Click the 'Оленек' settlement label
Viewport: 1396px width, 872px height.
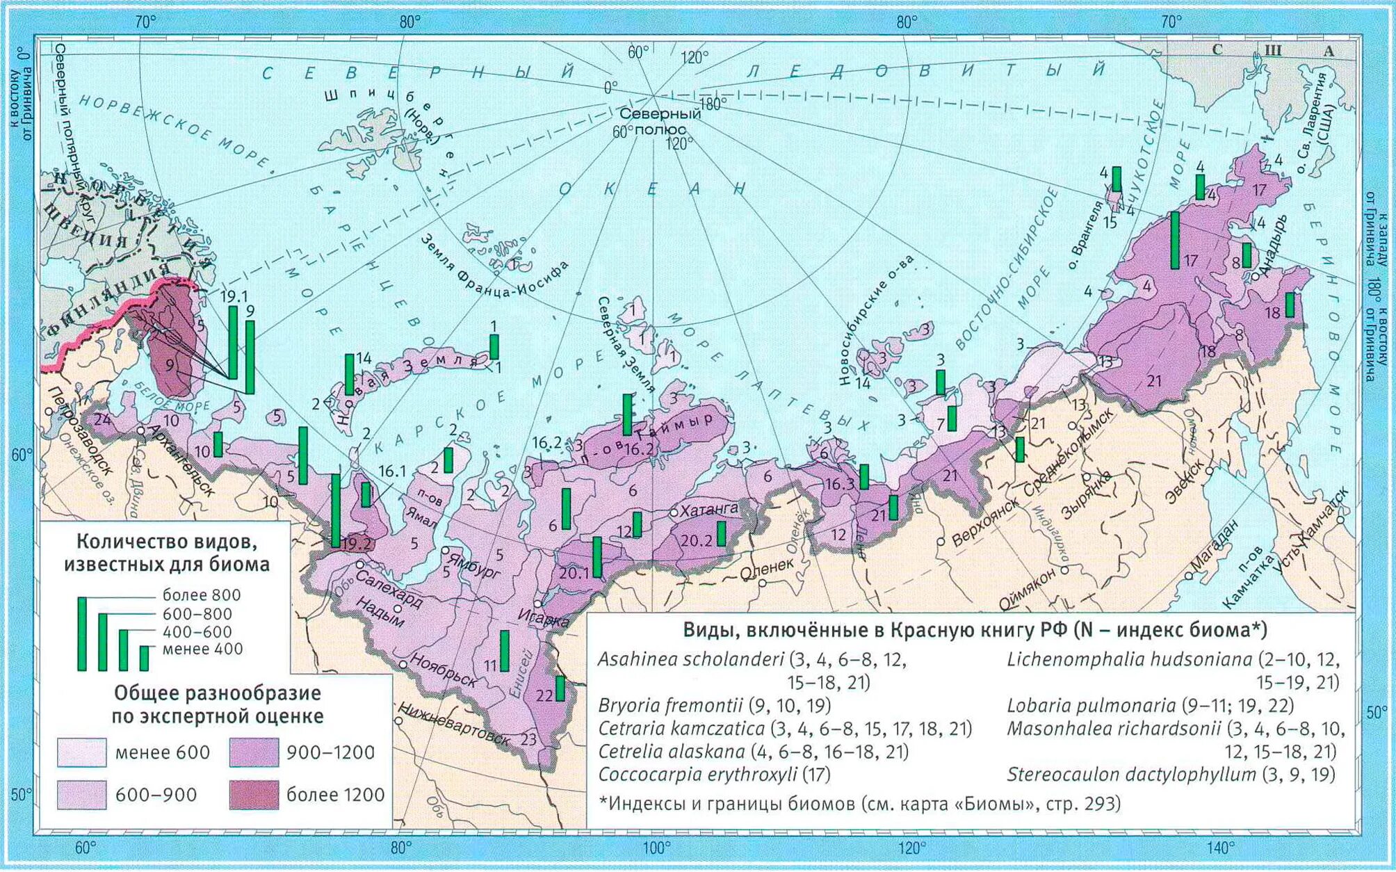[x=766, y=568]
